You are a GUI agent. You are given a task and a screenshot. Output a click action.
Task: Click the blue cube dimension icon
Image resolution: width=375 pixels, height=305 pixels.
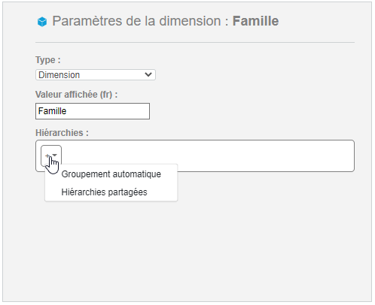click(x=42, y=22)
